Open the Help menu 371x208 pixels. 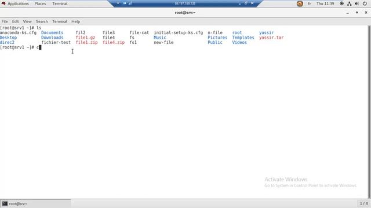[x=76, y=21]
